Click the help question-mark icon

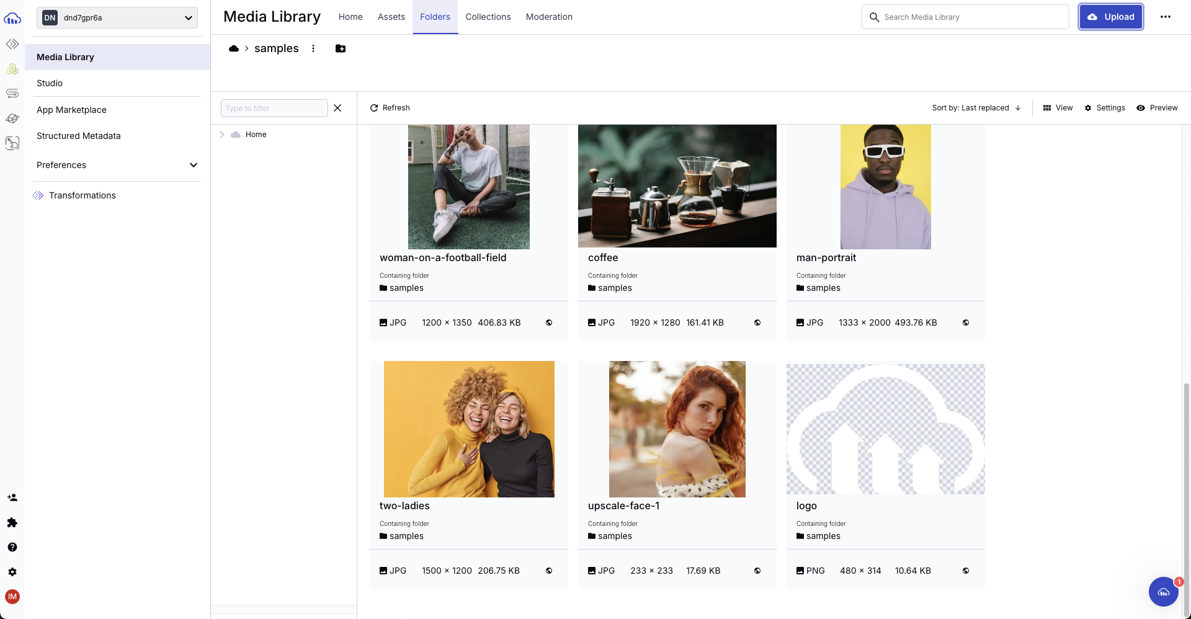point(12,547)
